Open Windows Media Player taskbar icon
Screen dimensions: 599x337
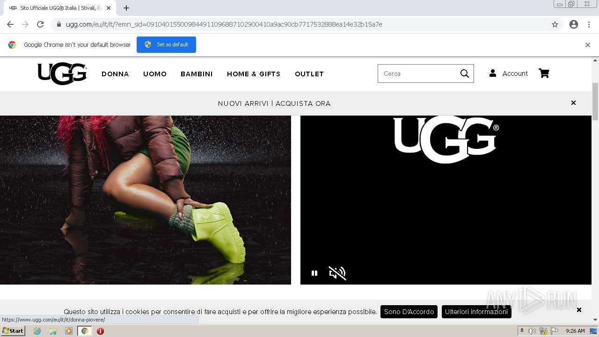tap(69, 331)
